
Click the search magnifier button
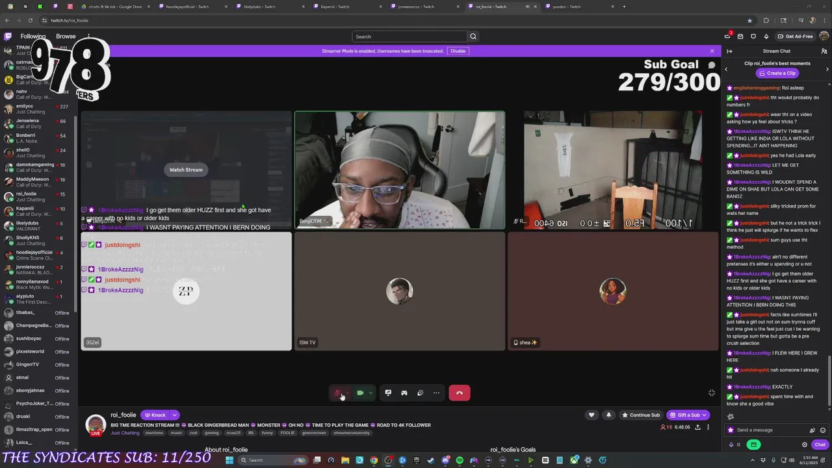tap(473, 36)
